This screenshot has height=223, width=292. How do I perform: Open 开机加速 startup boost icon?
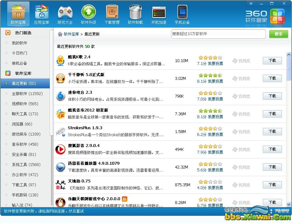click(x=159, y=15)
